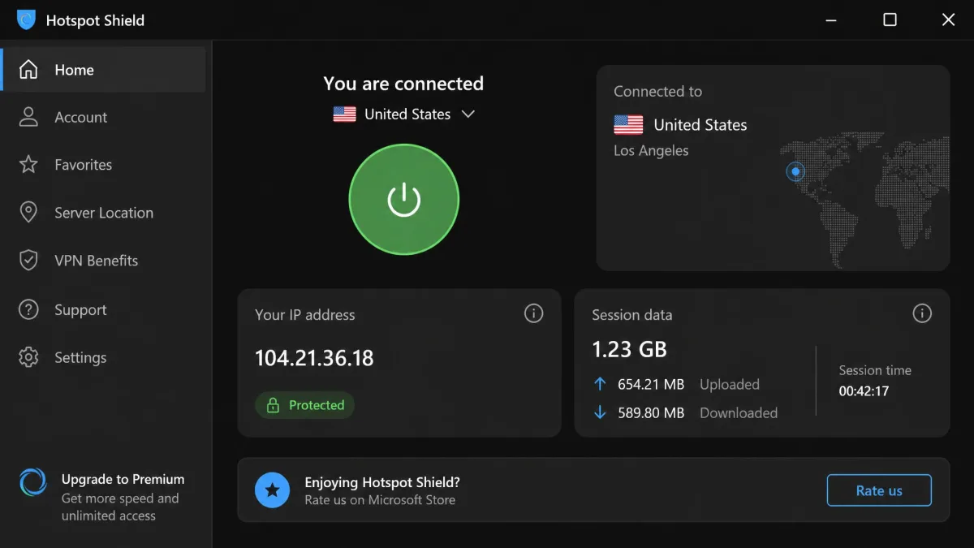Image resolution: width=974 pixels, height=548 pixels.
Task: Click the download arrow icon beside 589.80 MB
Action: pos(600,412)
